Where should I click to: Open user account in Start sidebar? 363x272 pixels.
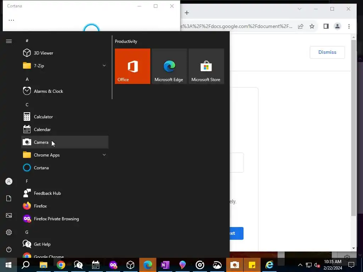click(x=9, y=181)
